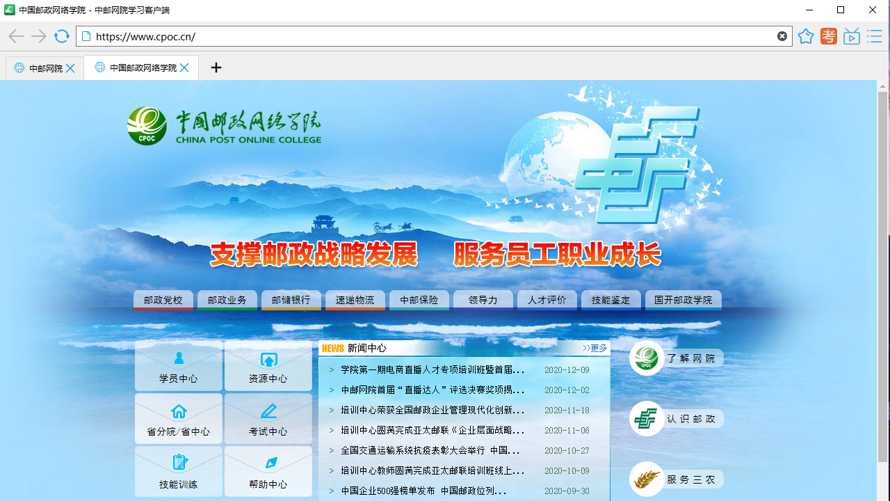890x501 pixels.
Task: Click the 服务三农 wheat icon
Action: (x=646, y=479)
